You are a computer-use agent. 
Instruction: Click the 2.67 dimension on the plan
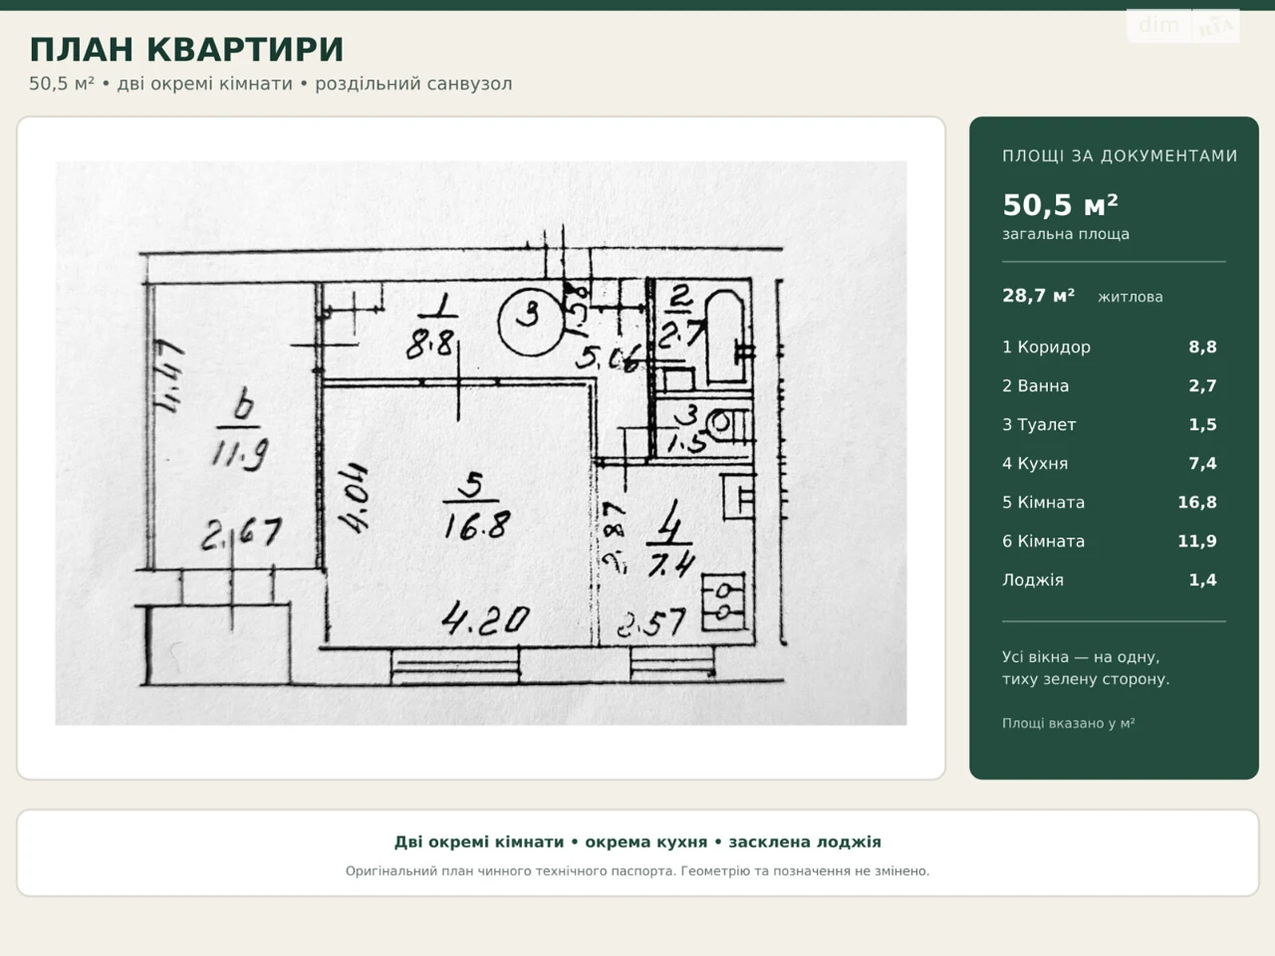pyautogui.click(x=241, y=534)
